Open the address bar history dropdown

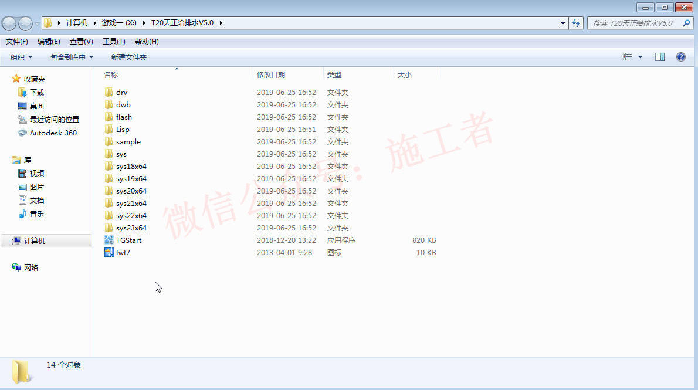[563, 23]
